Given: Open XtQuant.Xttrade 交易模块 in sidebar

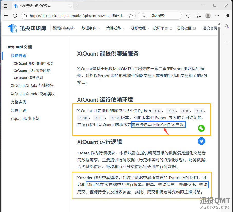Looking at the screenshot, I should (33, 94).
